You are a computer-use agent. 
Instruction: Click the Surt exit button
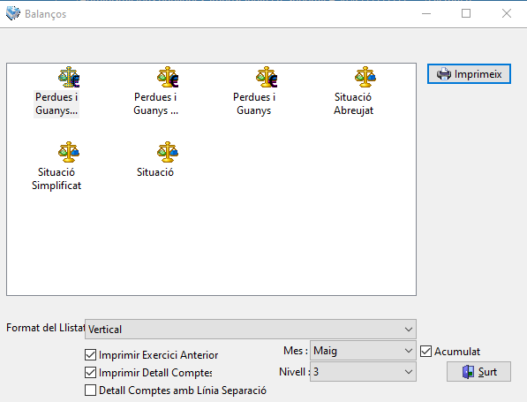(x=478, y=372)
